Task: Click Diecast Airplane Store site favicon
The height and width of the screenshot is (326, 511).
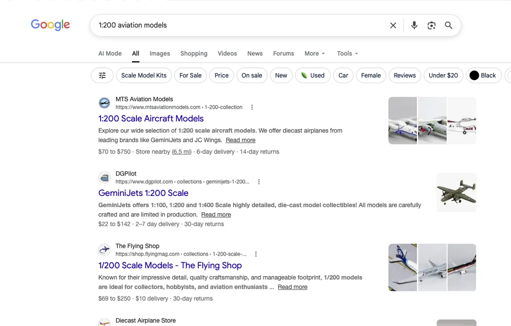Action: click(x=104, y=322)
